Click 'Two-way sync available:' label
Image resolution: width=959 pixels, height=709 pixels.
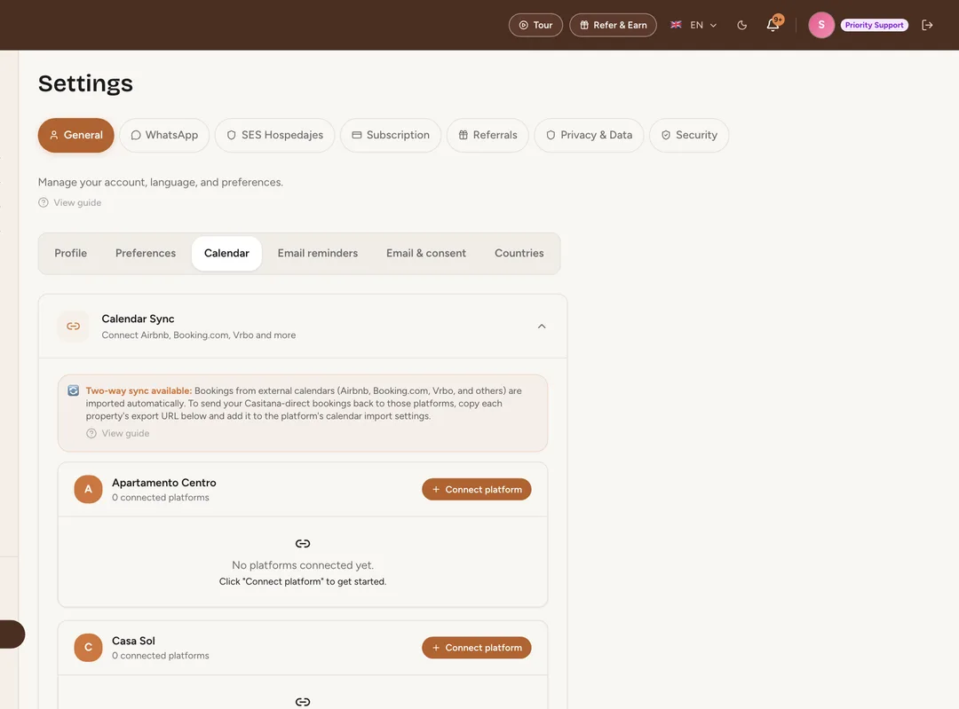point(139,390)
